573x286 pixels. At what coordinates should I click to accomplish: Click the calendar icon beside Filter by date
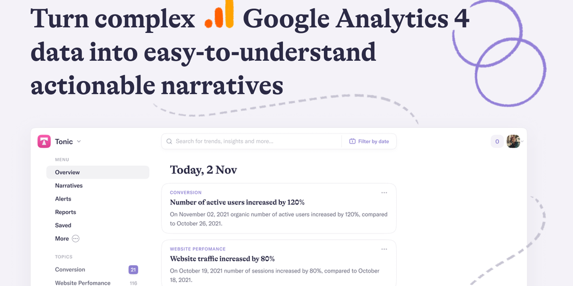coord(353,141)
